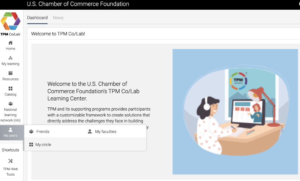Select the My peers person icon

tap(10, 130)
